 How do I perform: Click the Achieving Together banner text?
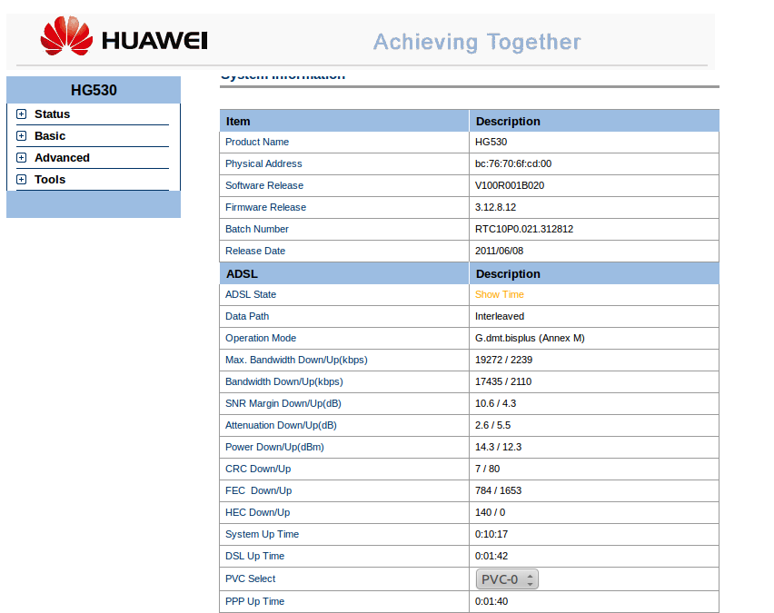coord(477,42)
